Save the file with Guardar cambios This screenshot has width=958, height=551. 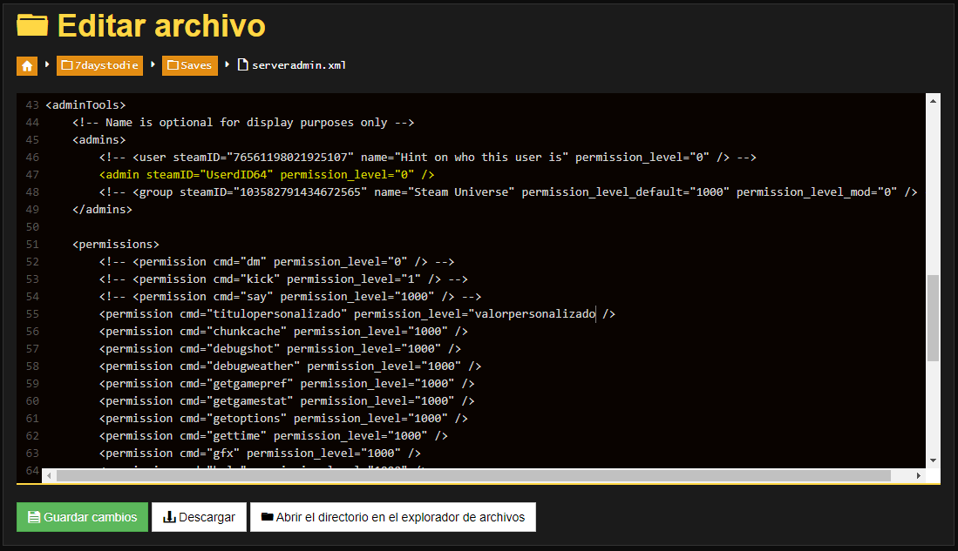click(x=82, y=517)
